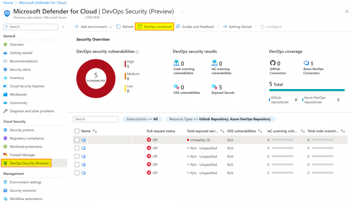
Task: Click the Security alerts shield icon
Action: pos(5,69)
